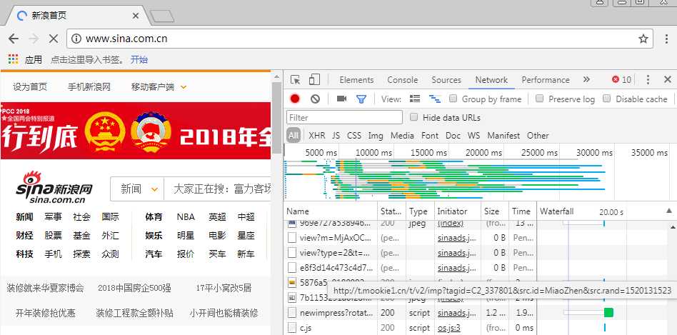677x335 pixels.
Task: Filter requests by WS
Action: tap(473, 136)
